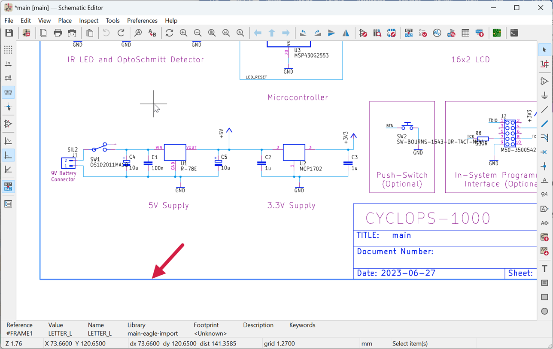Open page settings sheet icon
553x349 pixels.
(x=43, y=33)
